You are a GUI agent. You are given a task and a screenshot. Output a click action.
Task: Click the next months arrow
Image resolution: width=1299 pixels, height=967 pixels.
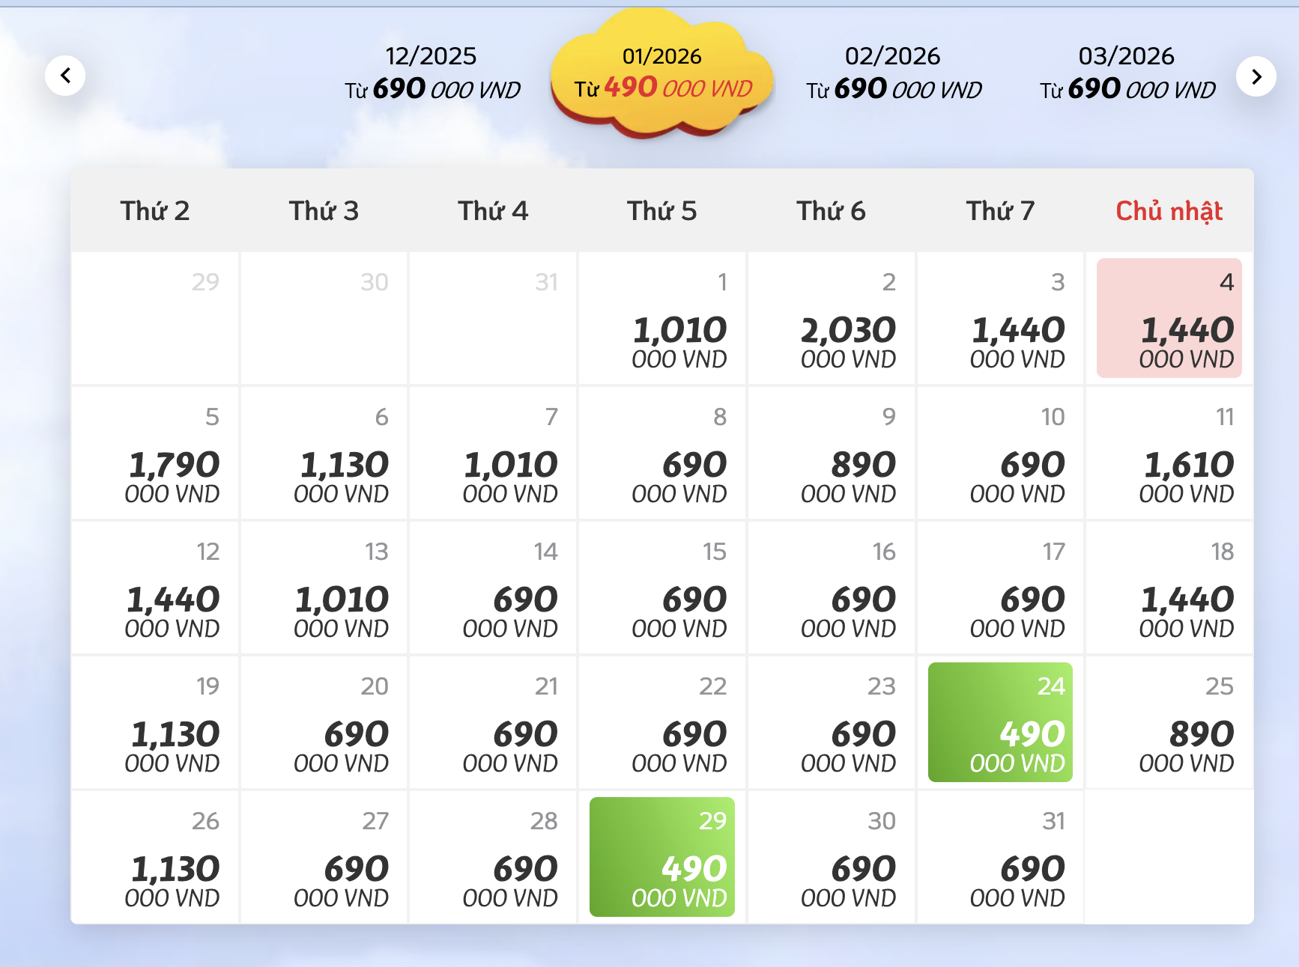[x=1256, y=76]
